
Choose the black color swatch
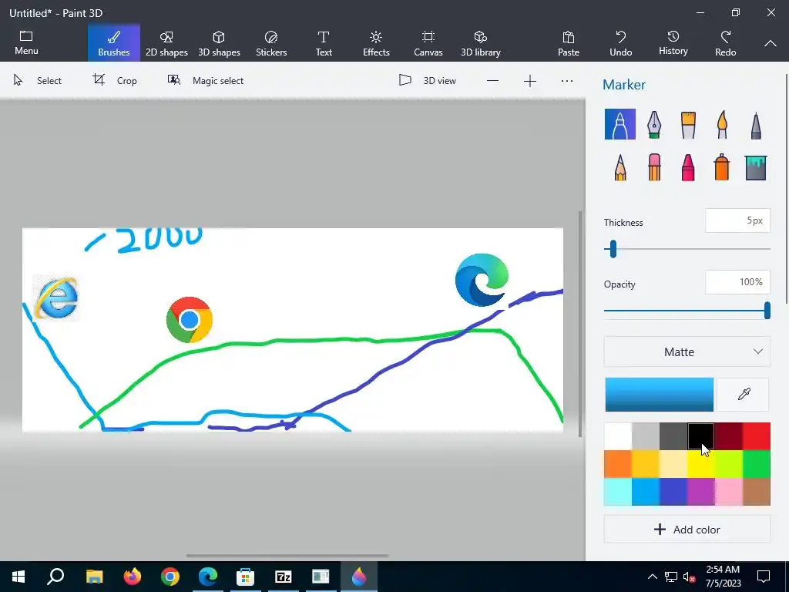pos(701,436)
